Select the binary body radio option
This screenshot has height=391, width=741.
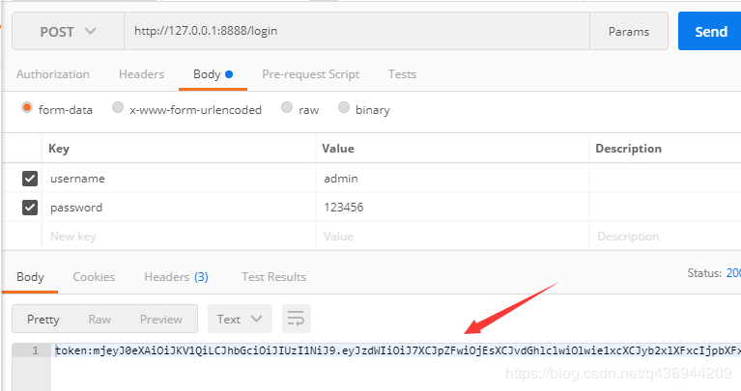tap(344, 108)
